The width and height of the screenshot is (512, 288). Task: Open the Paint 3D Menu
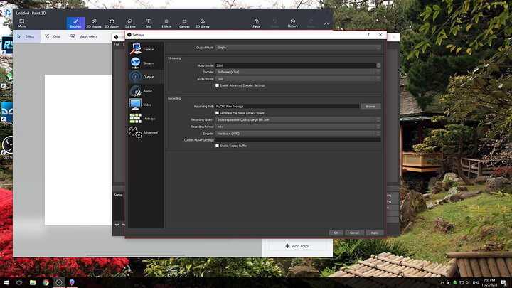(22, 23)
